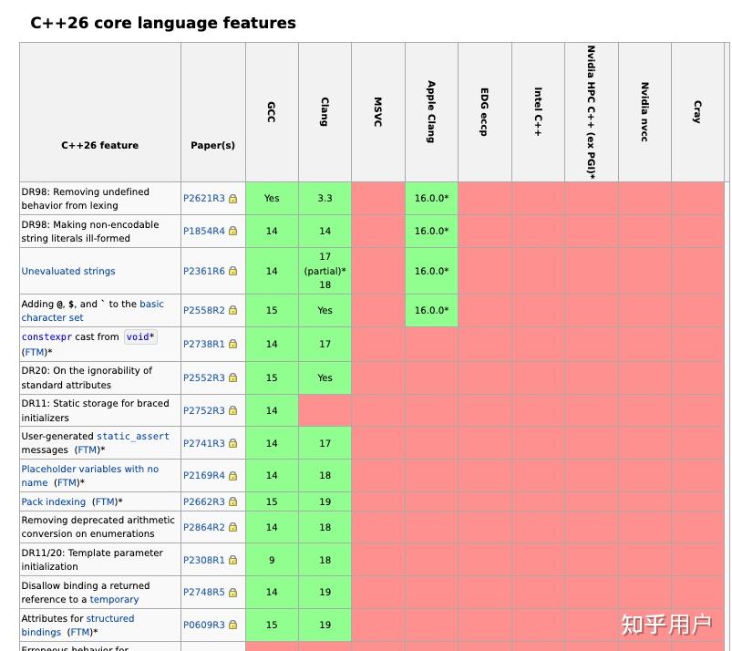The width and height of the screenshot is (732, 651).
Task: Click Apple Clang 16.0.0* in Unevaluated strings row
Action: click(431, 271)
